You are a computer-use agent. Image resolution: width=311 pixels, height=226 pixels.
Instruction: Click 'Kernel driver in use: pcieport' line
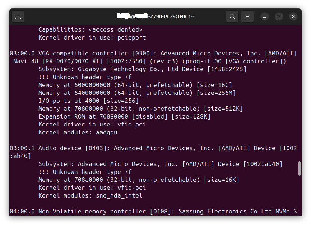click(x=92, y=37)
